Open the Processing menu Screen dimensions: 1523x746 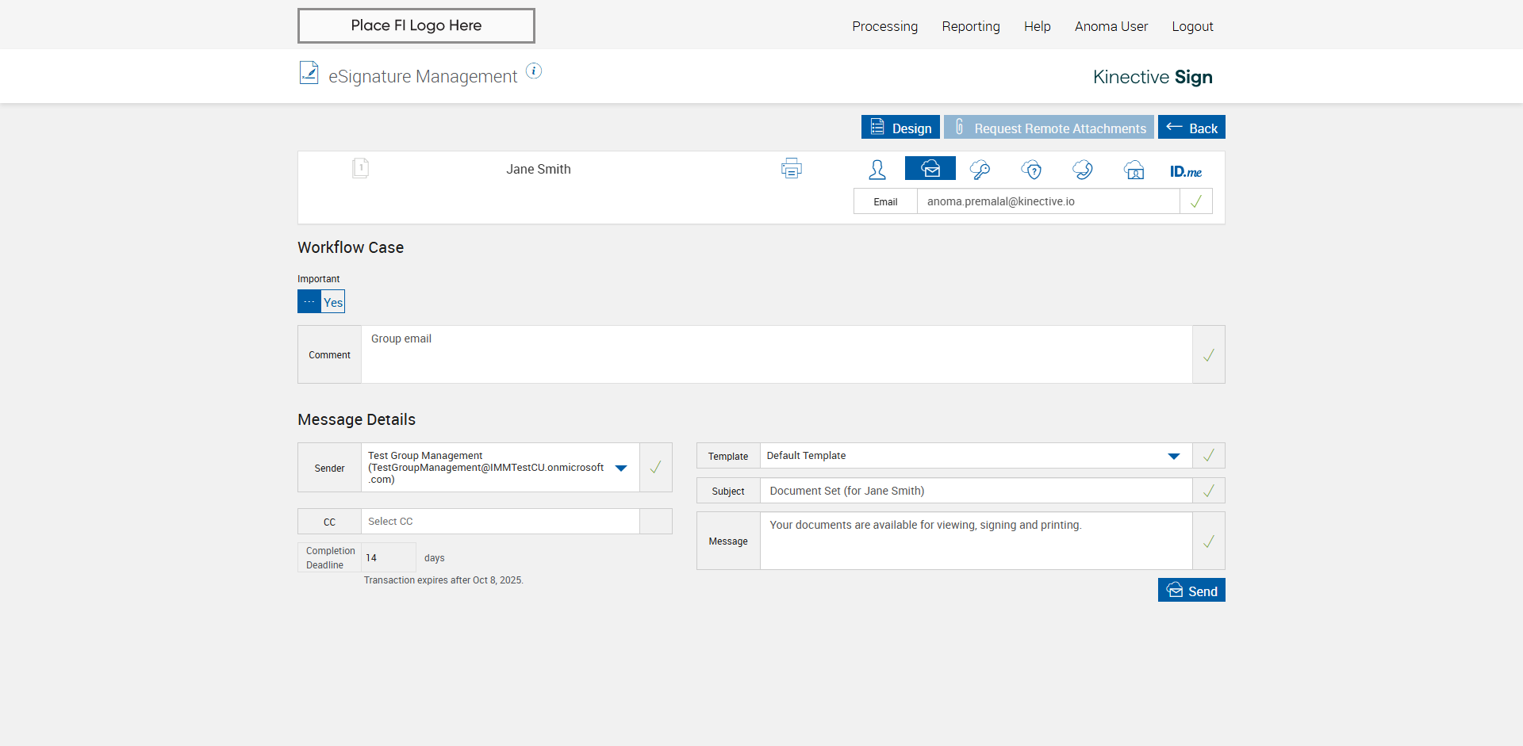[884, 26]
